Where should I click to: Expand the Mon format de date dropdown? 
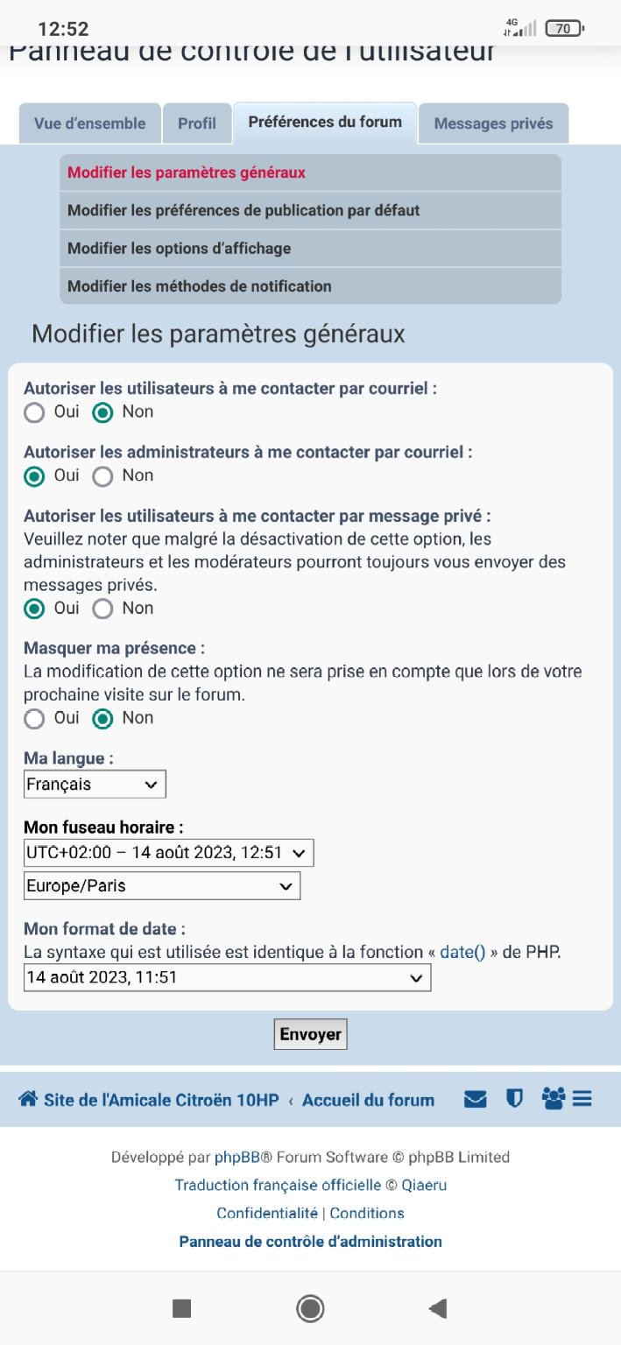point(227,977)
